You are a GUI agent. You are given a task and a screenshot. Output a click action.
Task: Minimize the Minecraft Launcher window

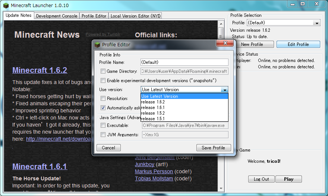coord(293,4)
